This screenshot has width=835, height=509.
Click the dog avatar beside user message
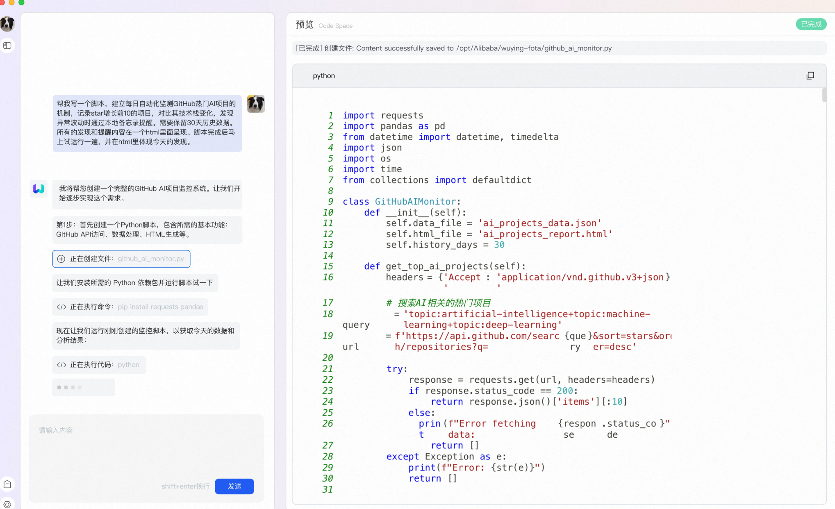(x=256, y=104)
